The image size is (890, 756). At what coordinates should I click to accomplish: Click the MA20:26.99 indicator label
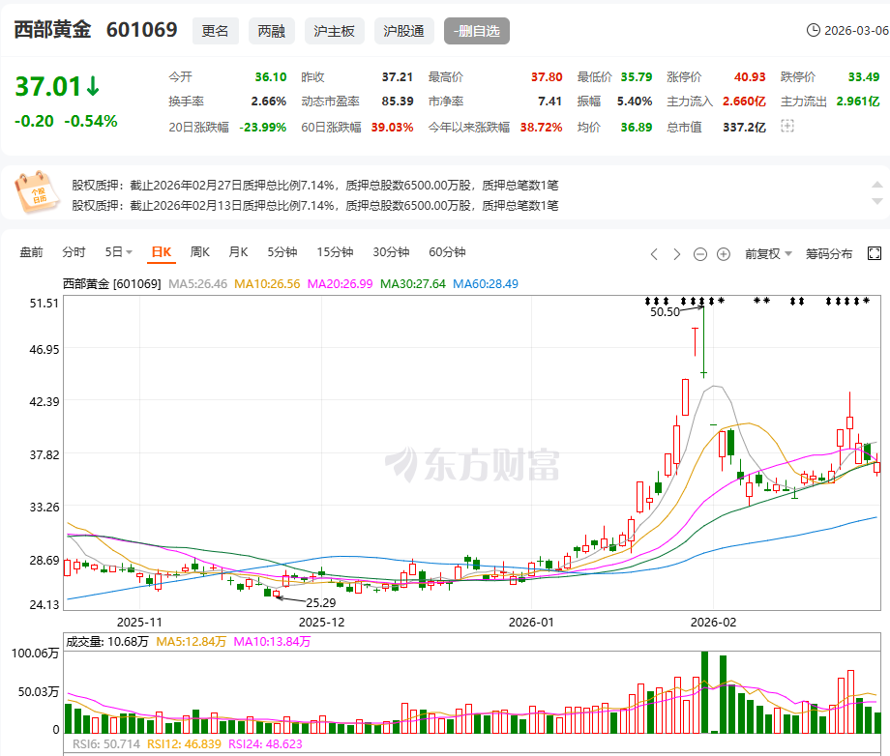340,283
